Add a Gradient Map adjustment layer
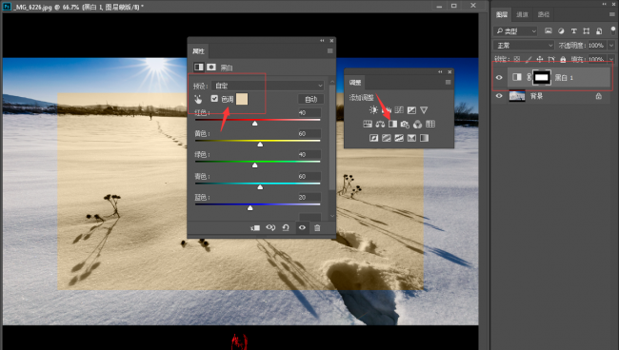The image size is (619, 350). pos(424,138)
